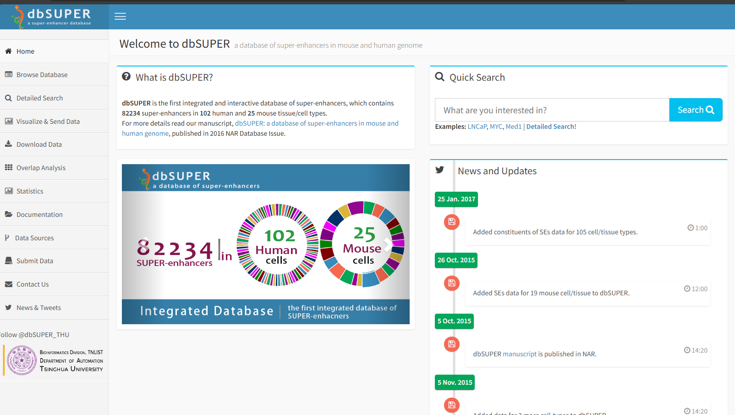Viewport: 735px width, 415px height.
Task: Select Visualize & Send Data menu item
Action: pos(48,122)
